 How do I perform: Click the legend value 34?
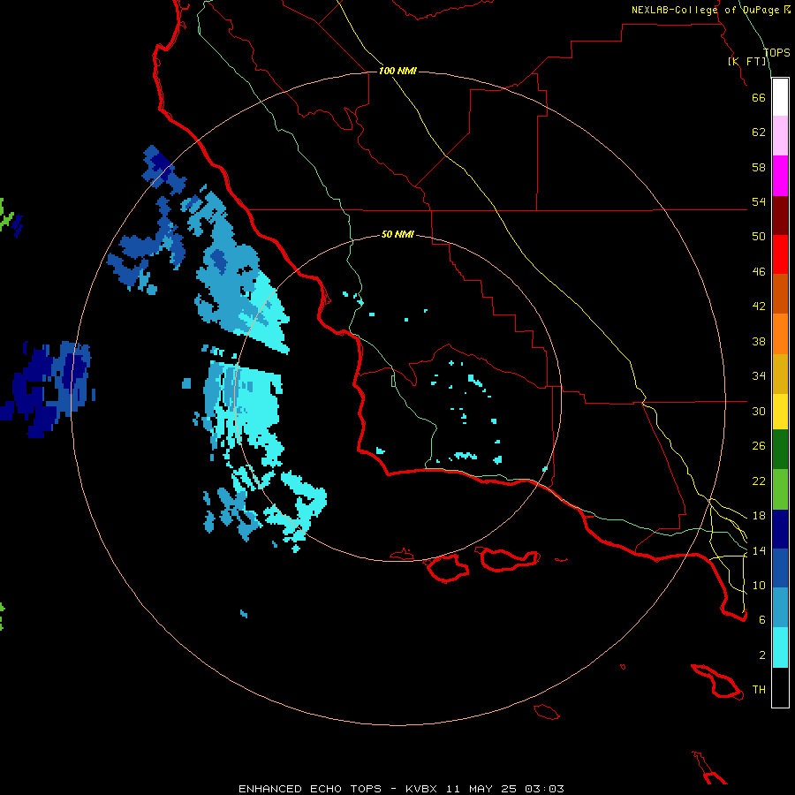[x=759, y=375]
